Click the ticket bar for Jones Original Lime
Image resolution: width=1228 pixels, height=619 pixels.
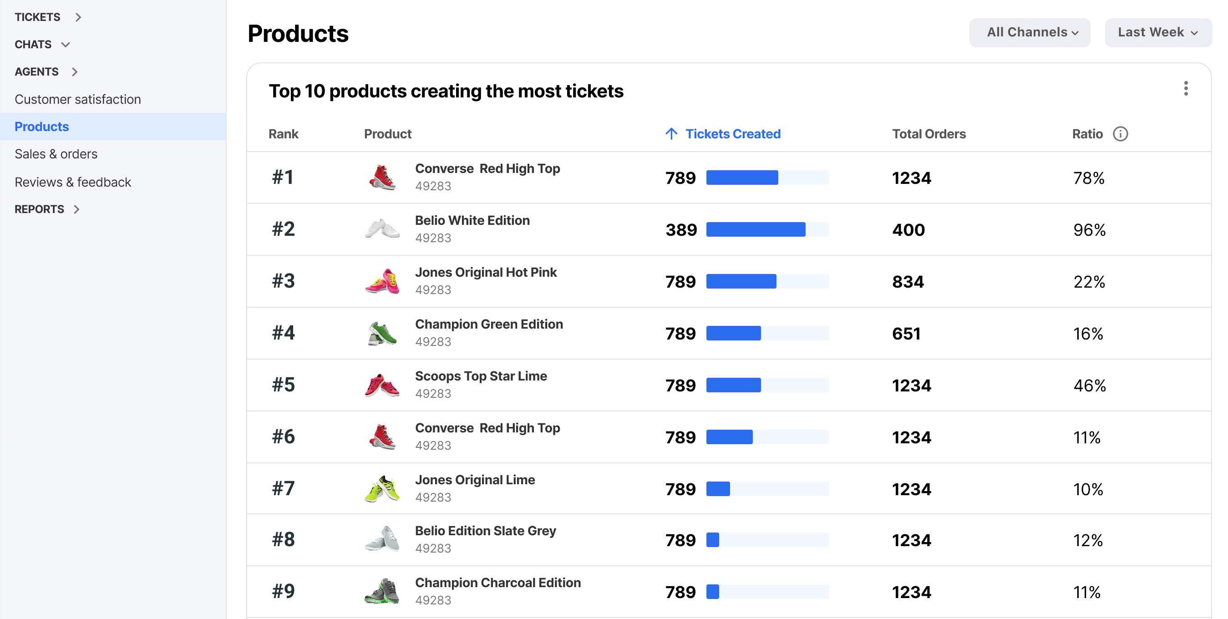pos(767,489)
